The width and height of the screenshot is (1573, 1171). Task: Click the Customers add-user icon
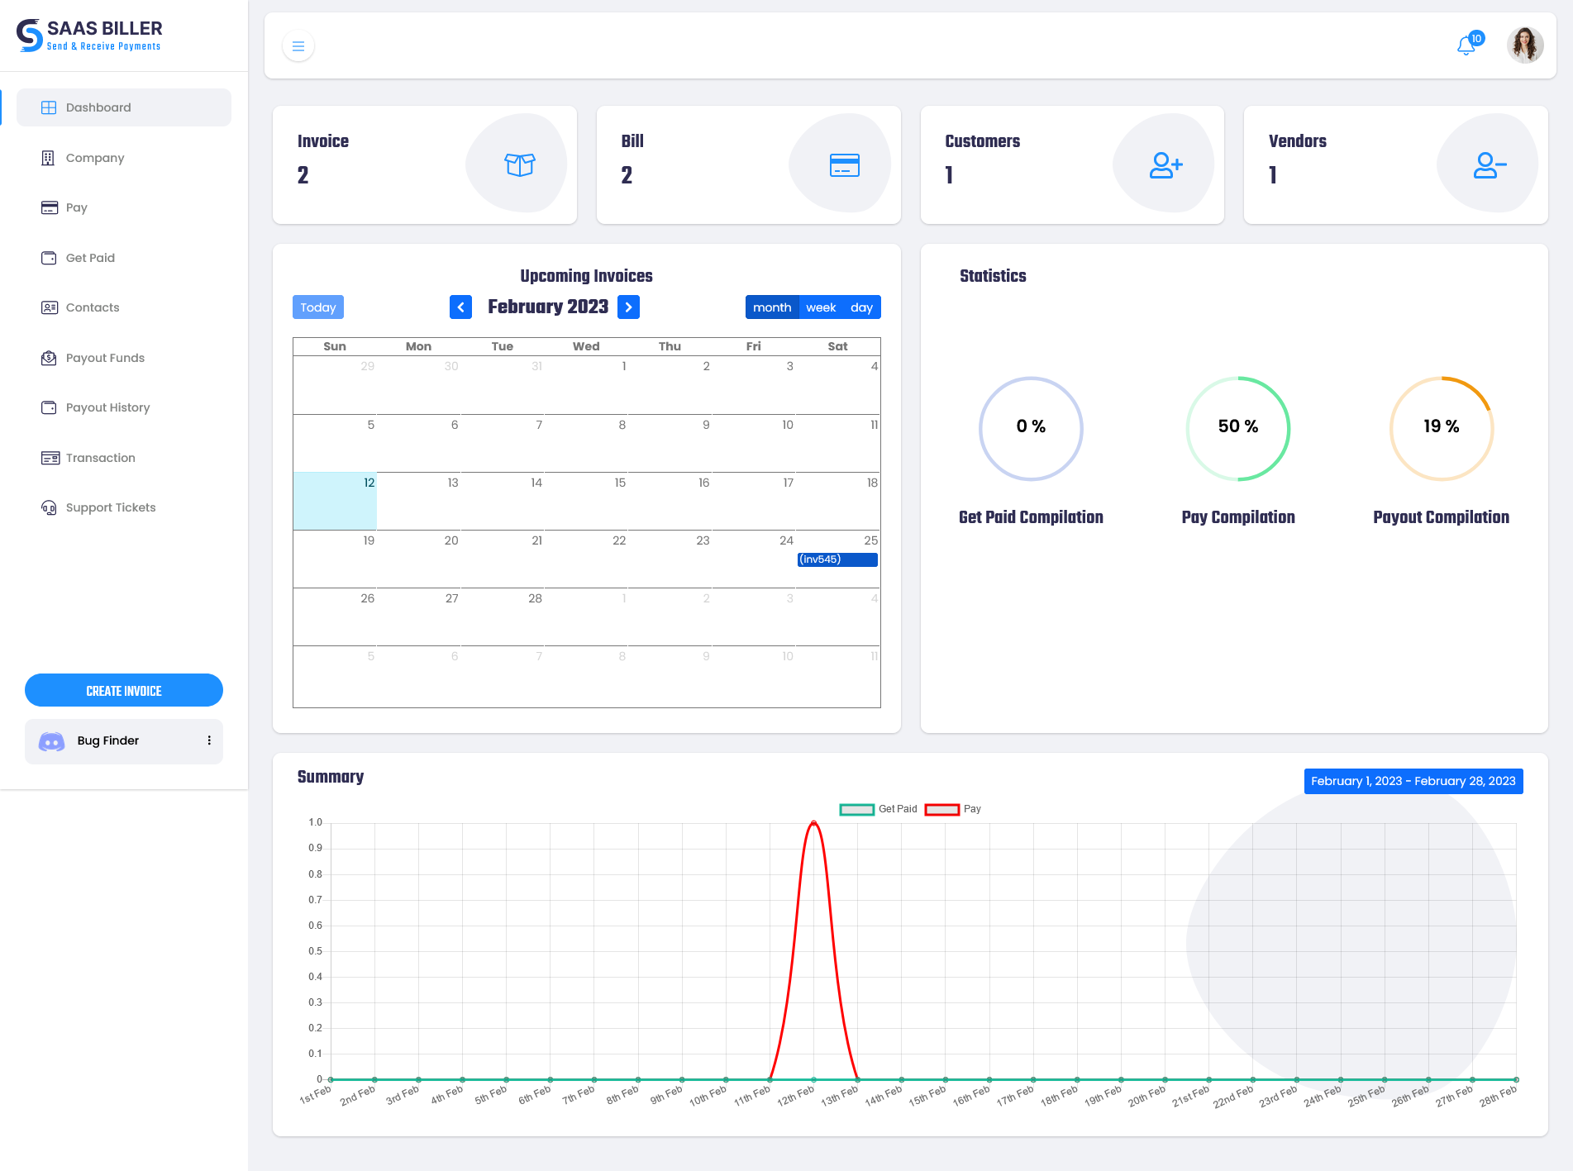[1165, 165]
